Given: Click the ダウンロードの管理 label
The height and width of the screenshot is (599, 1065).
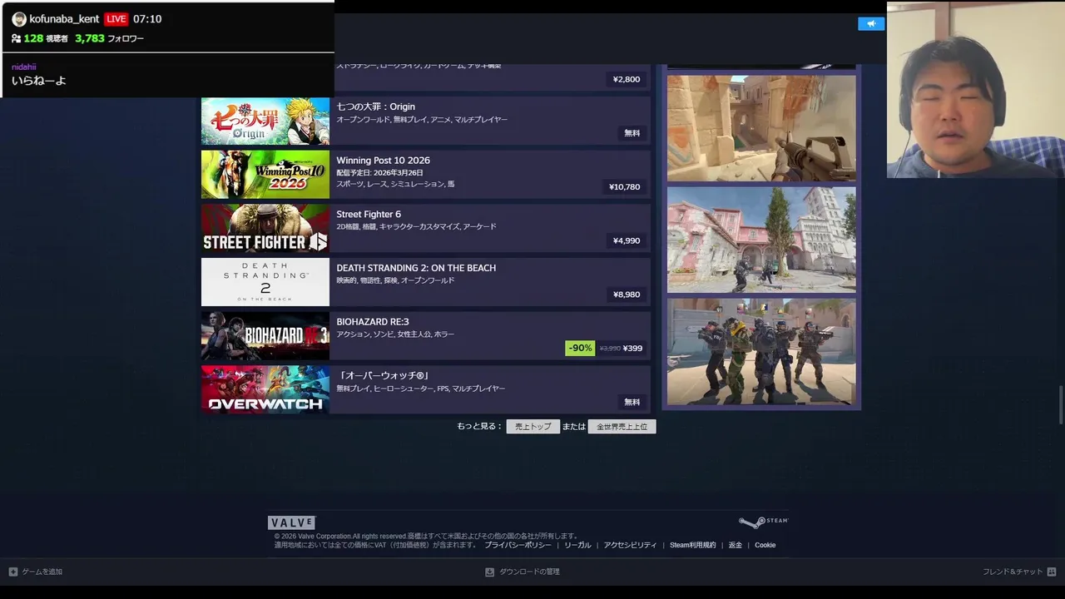Looking at the screenshot, I should point(529,572).
